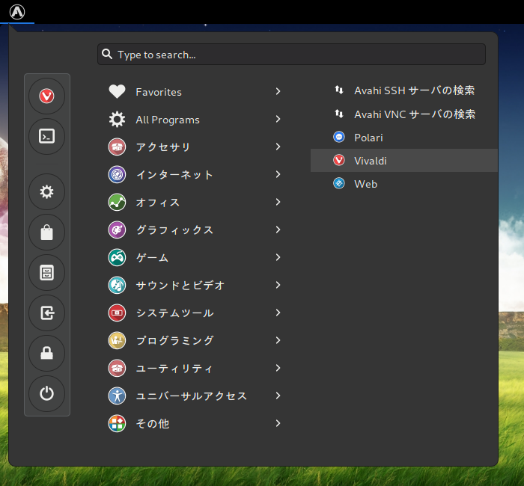Viewport: 524px width, 486px height.
Task: Select the プログラミング category label
Action: click(174, 340)
